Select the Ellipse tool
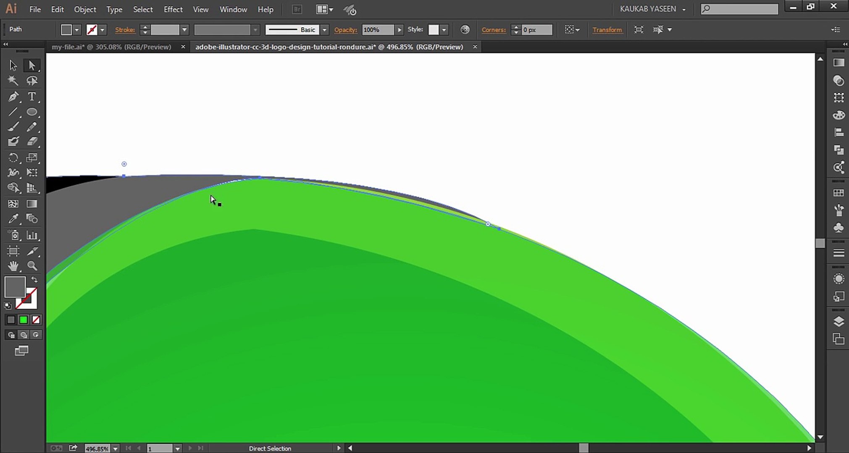This screenshot has height=453, width=849. 32,112
